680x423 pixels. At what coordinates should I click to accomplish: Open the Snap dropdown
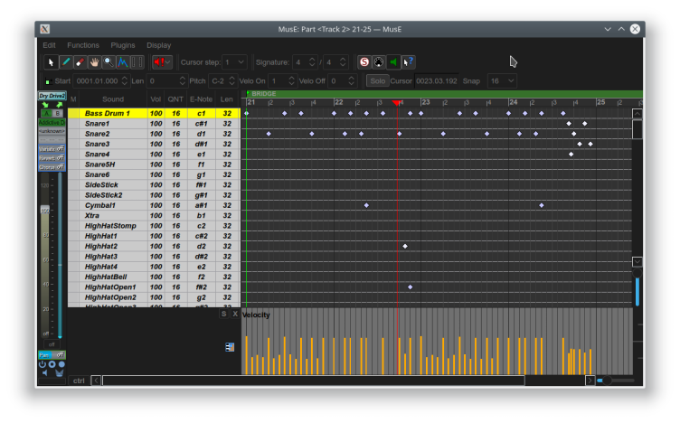pyautogui.click(x=502, y=80)
